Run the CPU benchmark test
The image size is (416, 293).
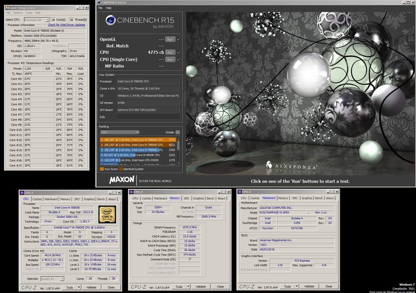(170, 52)
